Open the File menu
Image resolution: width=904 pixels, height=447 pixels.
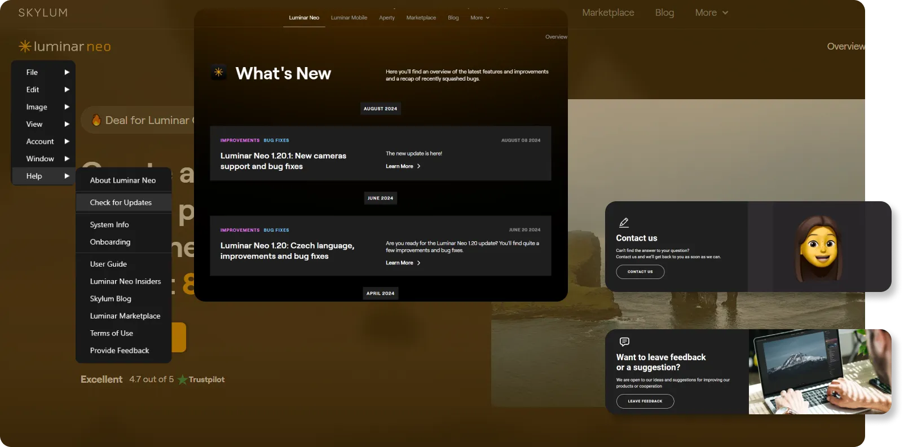(x=43, y=72)
